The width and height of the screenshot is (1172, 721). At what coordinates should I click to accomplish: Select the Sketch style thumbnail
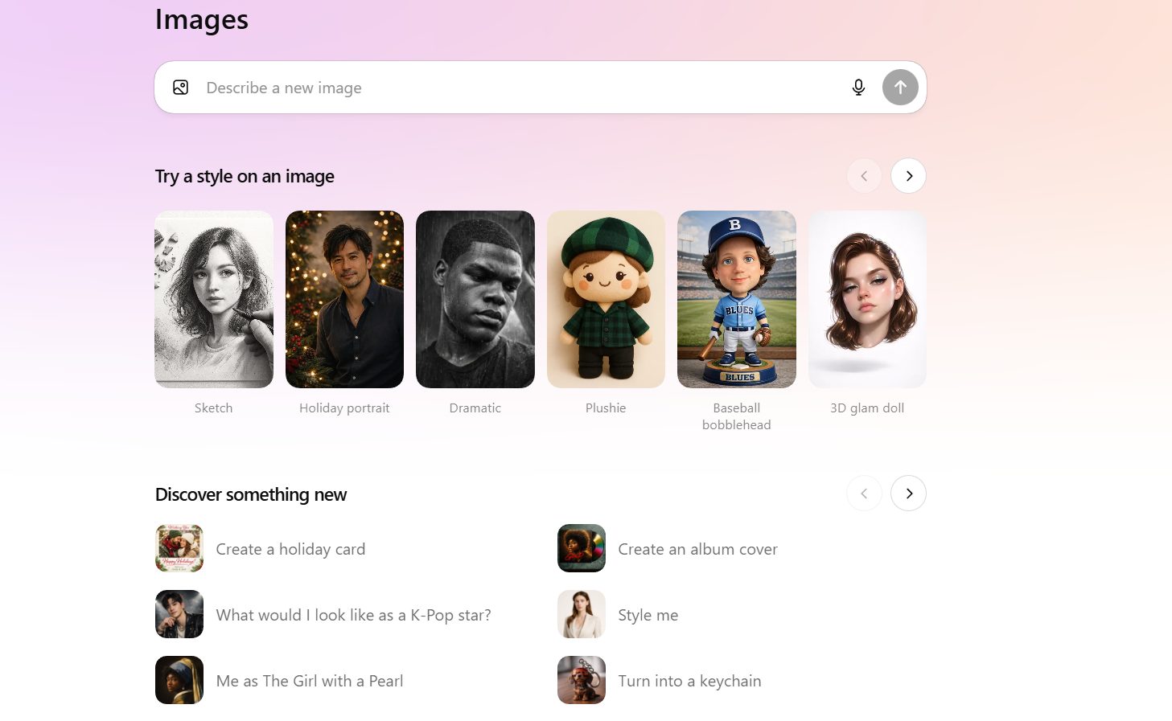214,299
